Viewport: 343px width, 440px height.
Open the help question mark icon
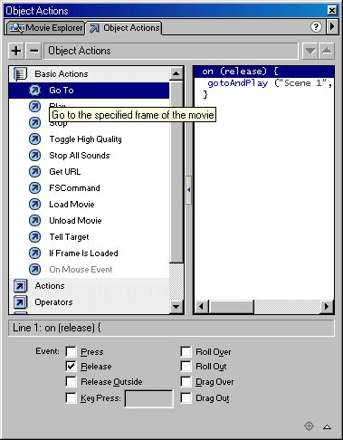click(x=316, y=27)
